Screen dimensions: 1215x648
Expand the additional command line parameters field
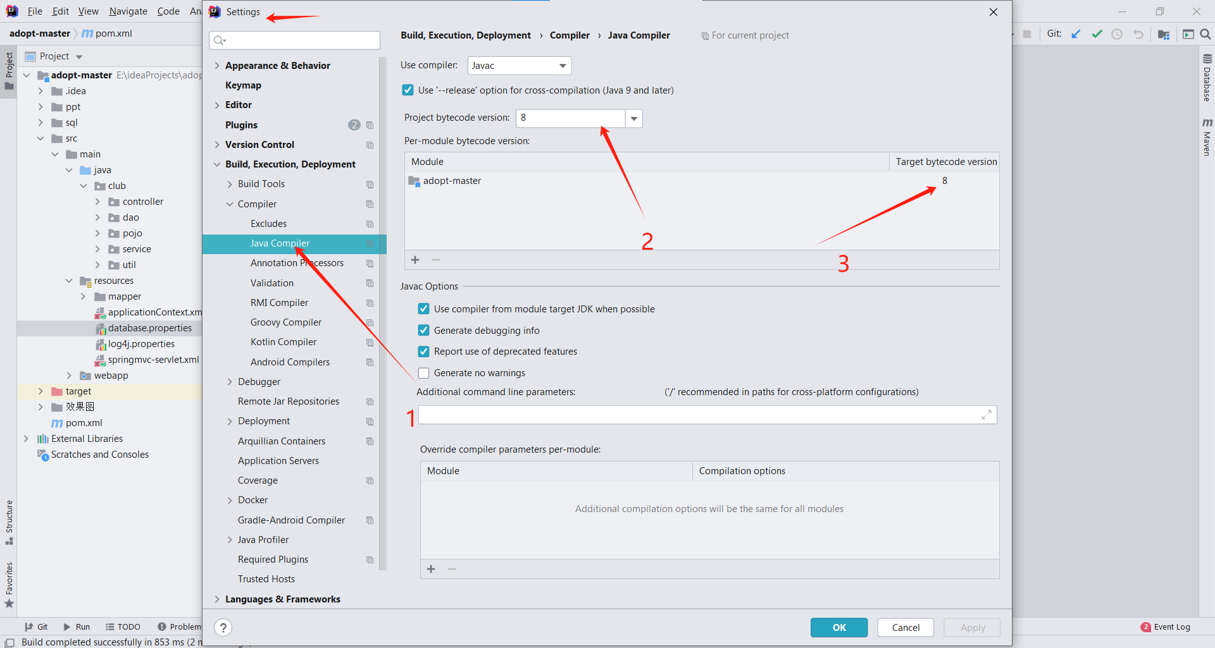(x=986, y=415)
